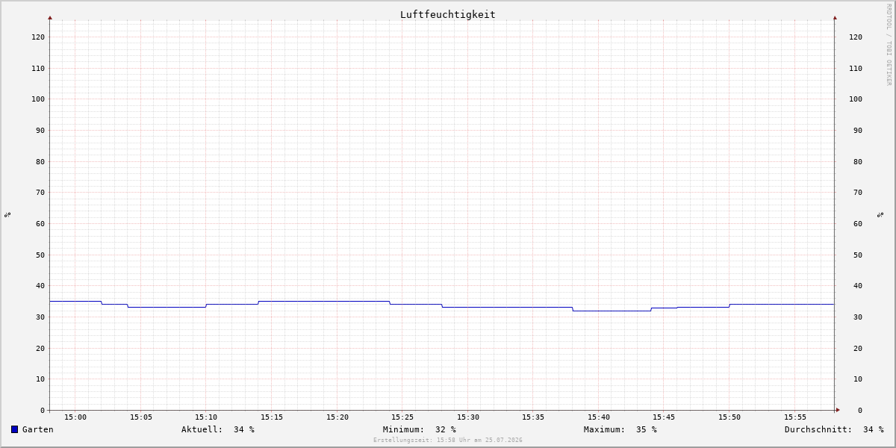Click the red arrow at x-axis end
This screenshot has height=448, width=896.
coord(838,410)
